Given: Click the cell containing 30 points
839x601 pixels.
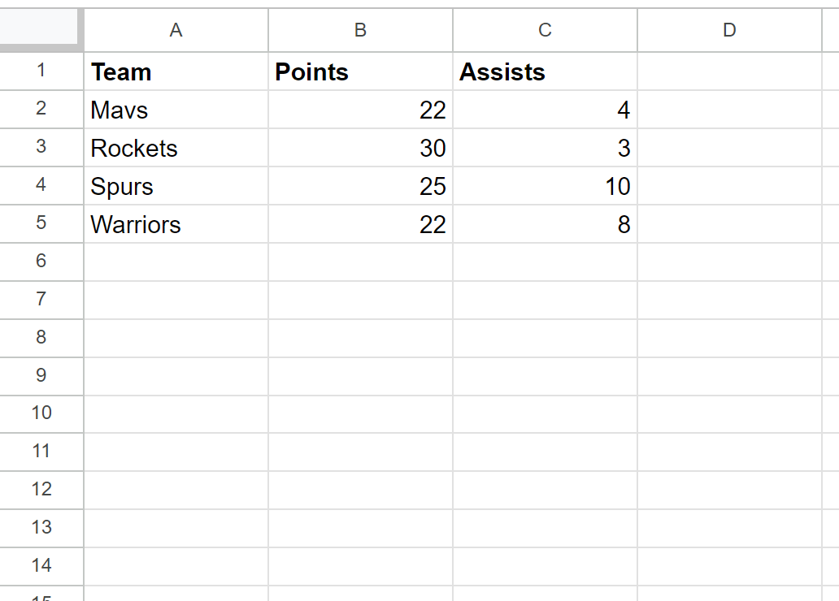Looking at the screenshot, I should point(361,148).
